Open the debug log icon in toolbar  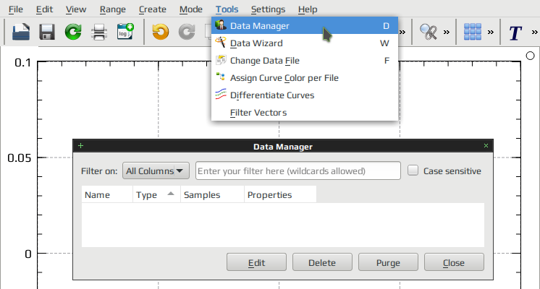125,32
